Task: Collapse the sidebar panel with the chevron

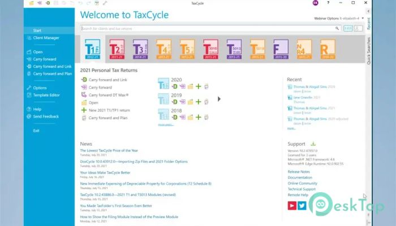Action: pos(368,11)
